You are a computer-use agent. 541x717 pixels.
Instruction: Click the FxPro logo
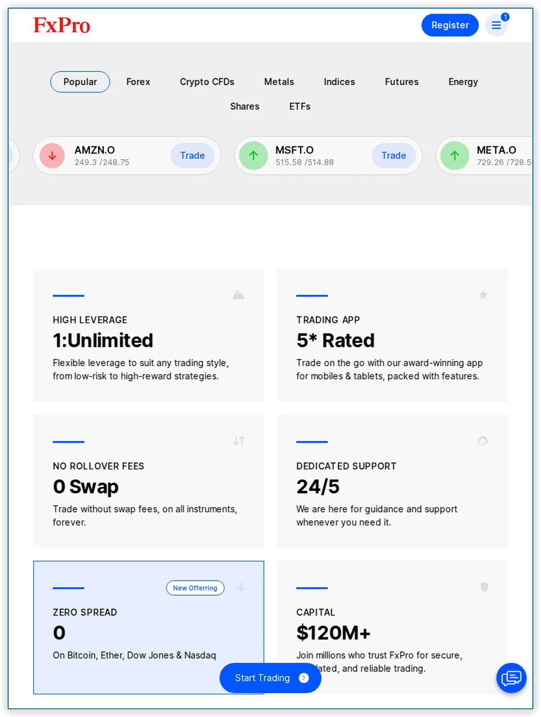coord(62,25)
